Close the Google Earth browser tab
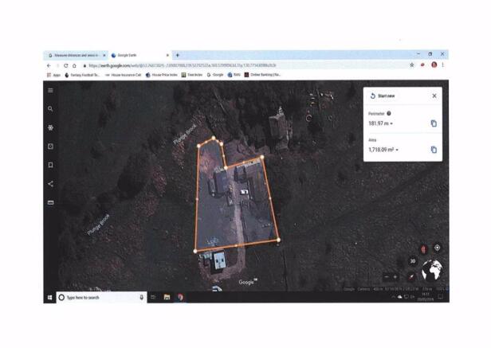This screenshot has width=491, height=348. (x=167, y=56)
